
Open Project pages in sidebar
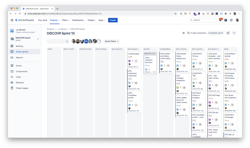point(22,88)
